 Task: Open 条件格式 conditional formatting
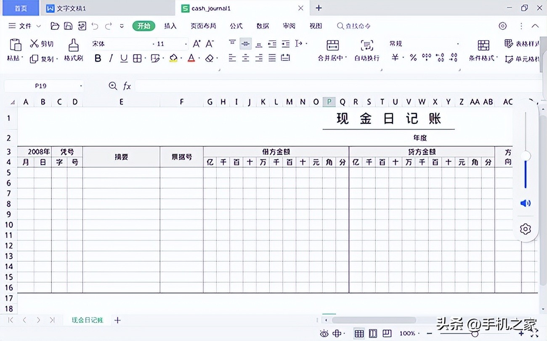[484, 50]
